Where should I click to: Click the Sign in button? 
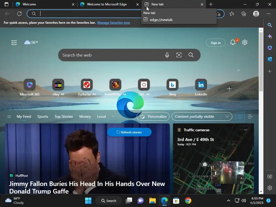click(215, 43)
